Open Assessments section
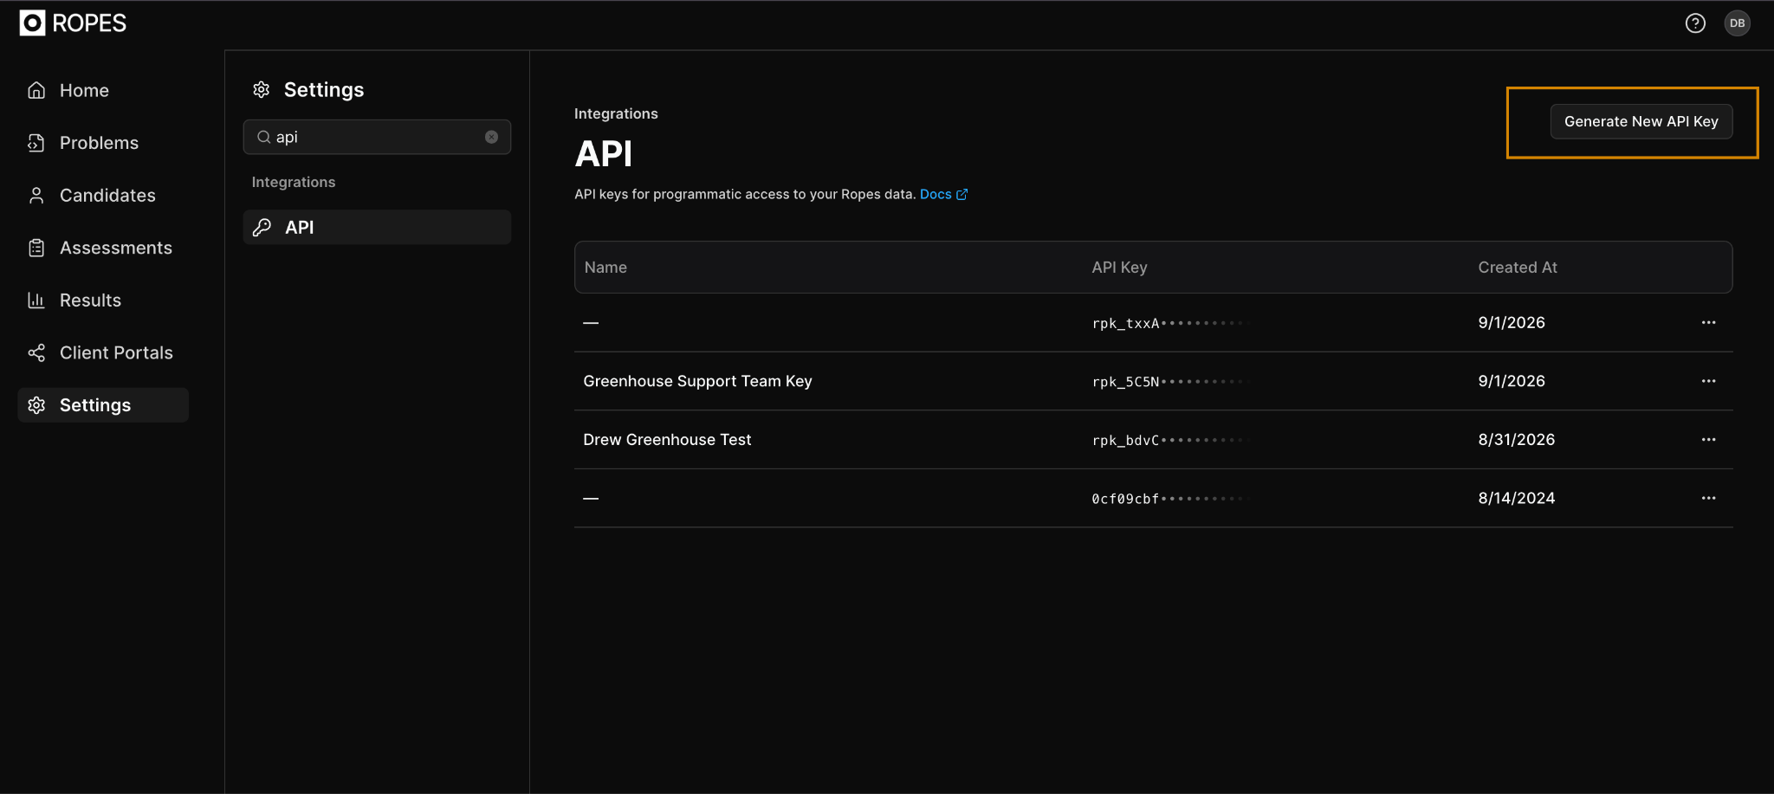Image resolution: width=1774 pixels, height=794 pixels. (x=103, y=249)
